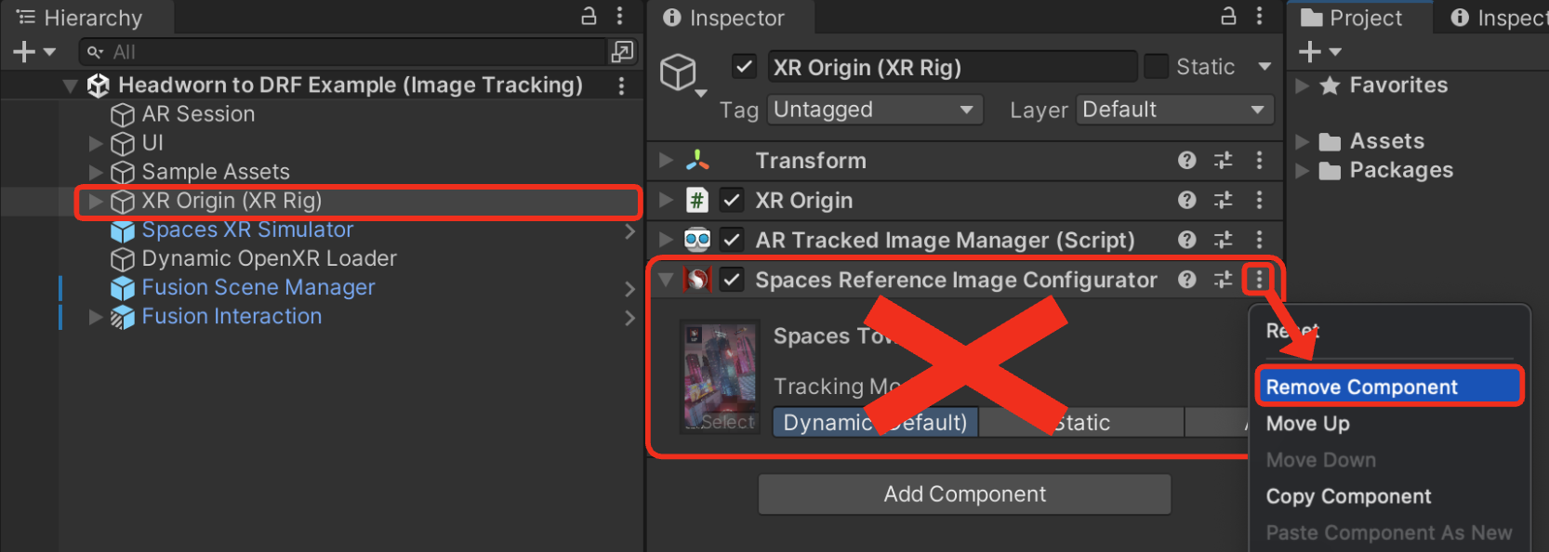Open XR Origin more options menu
1549x552 pixels.
[x=1260, y=200]
